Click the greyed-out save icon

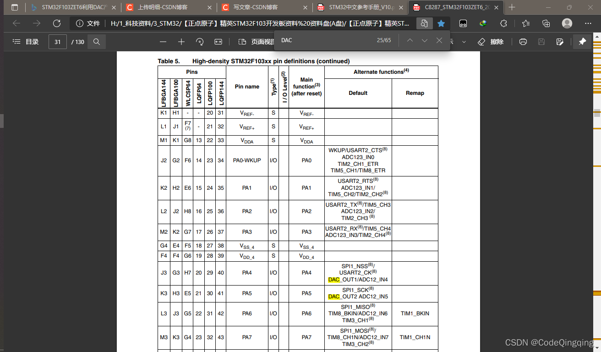(541, 42)
